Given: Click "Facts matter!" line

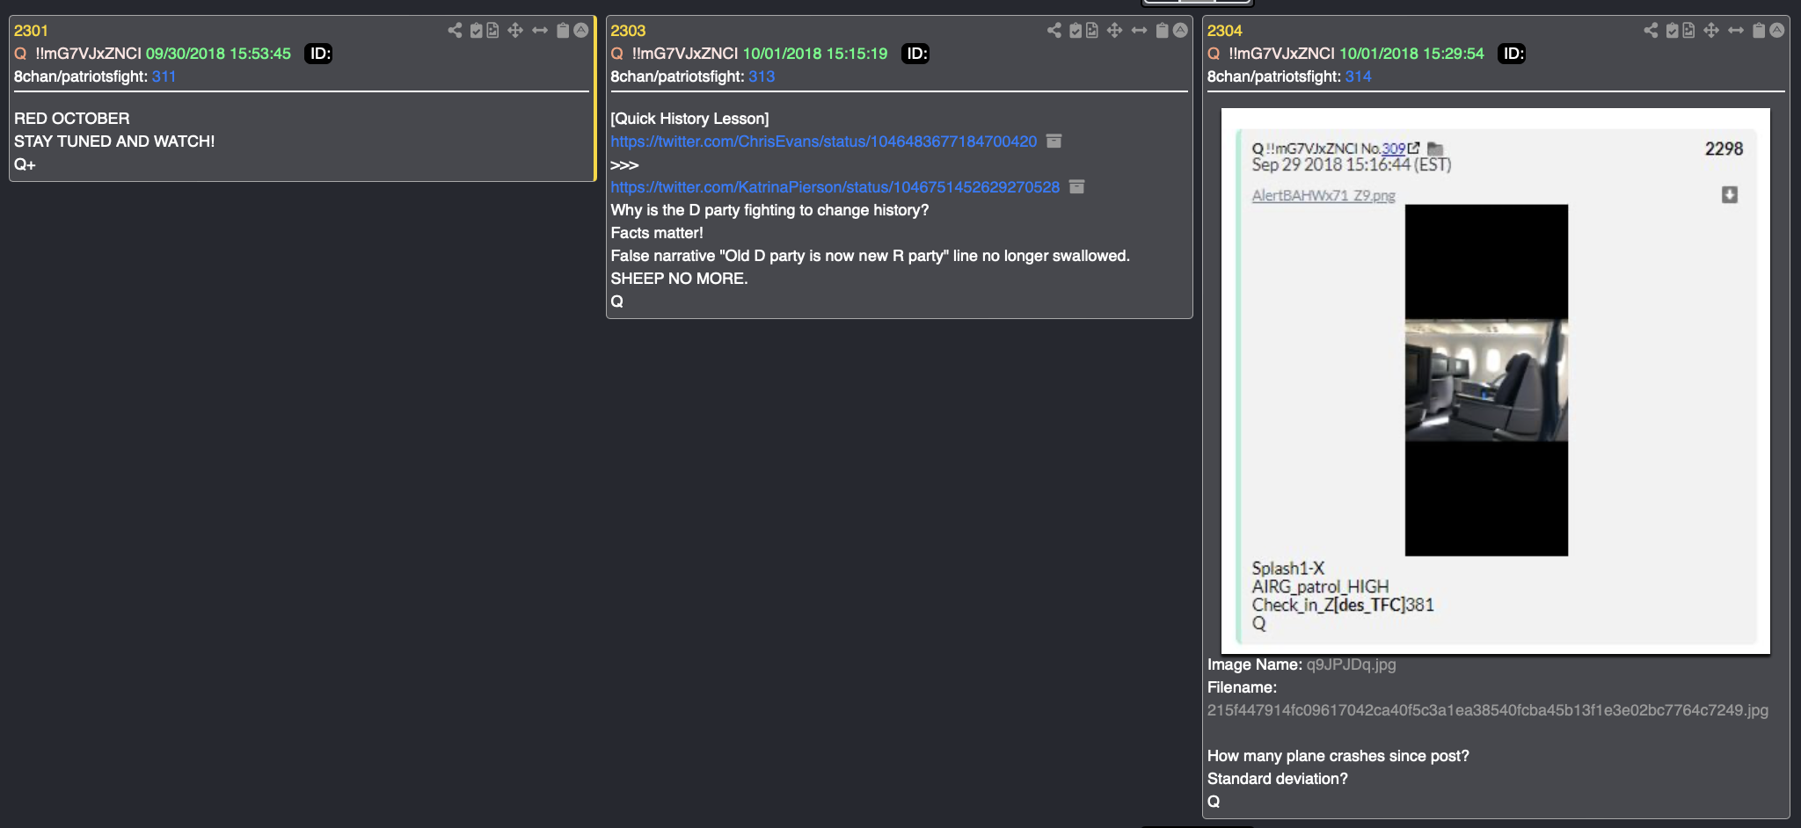Looking at the screenshot, I should click(657, 233).
